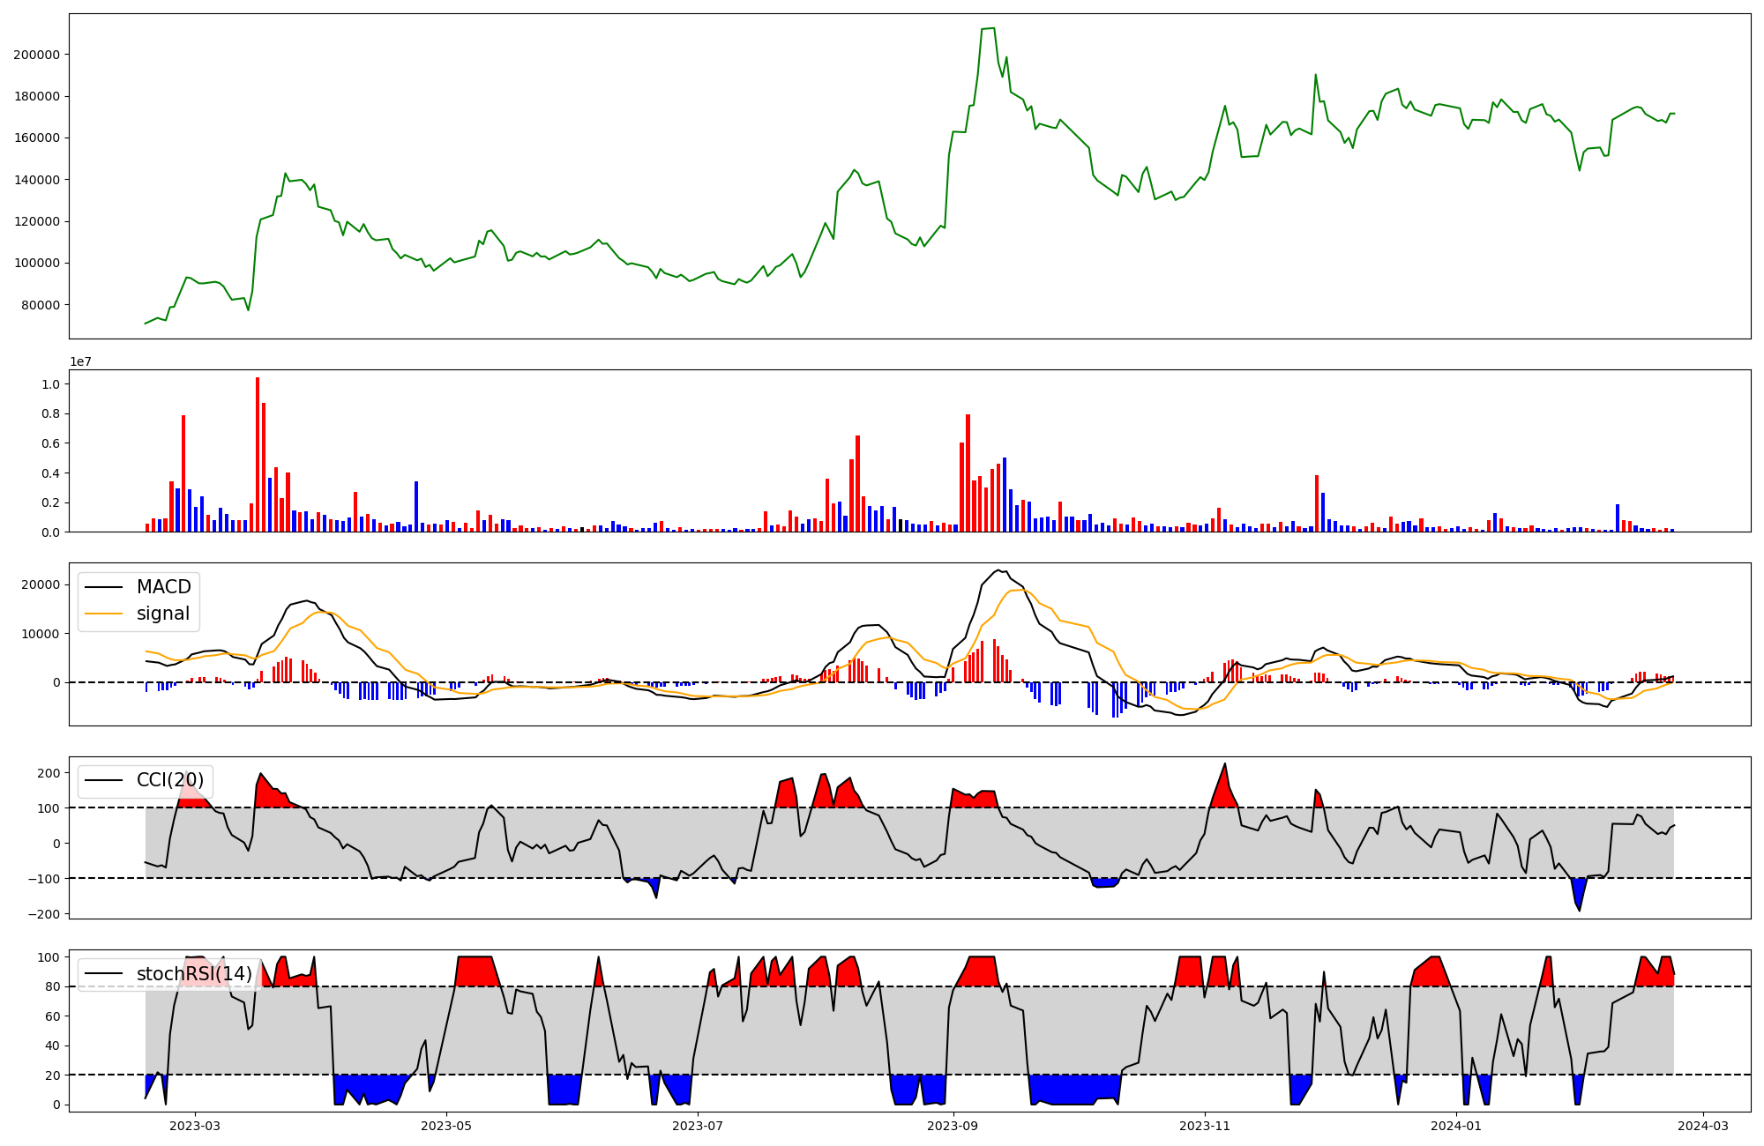
Task: Click the 2023-07 date tick label
Action: click(698, 1126)
